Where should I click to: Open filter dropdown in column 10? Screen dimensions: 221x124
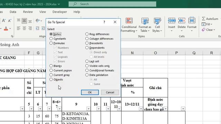(98, 109)
